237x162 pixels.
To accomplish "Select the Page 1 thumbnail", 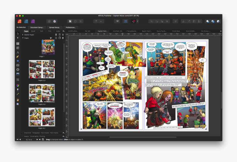I will [48, 47].
